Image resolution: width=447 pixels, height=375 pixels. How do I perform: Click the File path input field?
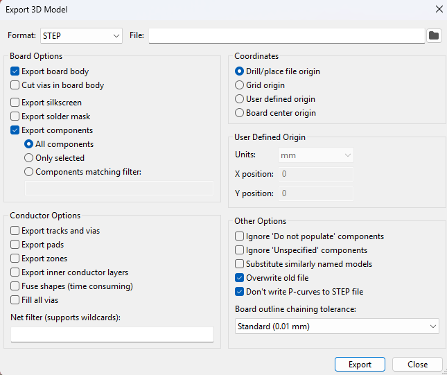(x=286, y=35)
